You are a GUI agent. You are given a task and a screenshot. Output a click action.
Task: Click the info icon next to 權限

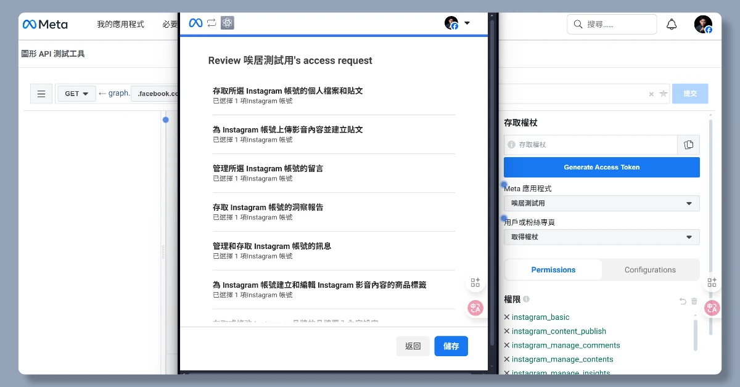click(526, 299)
